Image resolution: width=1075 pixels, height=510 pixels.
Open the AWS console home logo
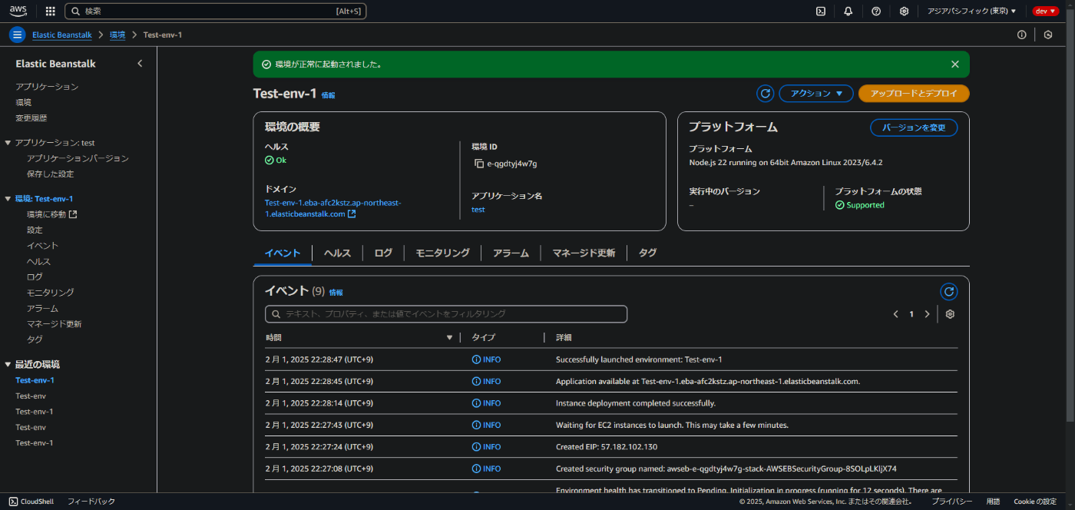pos(18,11)
